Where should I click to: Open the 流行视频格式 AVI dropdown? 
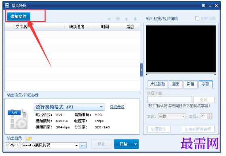click(x=69, y=107)
